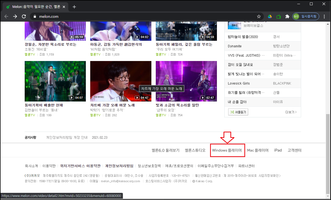The width and height of the screenshot is (331, 200).
Task: Play the 02:47 video thumbnail
Action: pos(186,81)
